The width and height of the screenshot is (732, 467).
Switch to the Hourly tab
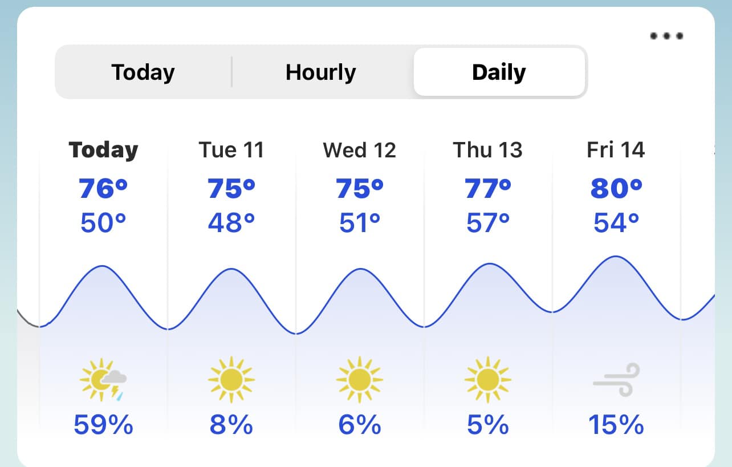(x=321, y=72)
